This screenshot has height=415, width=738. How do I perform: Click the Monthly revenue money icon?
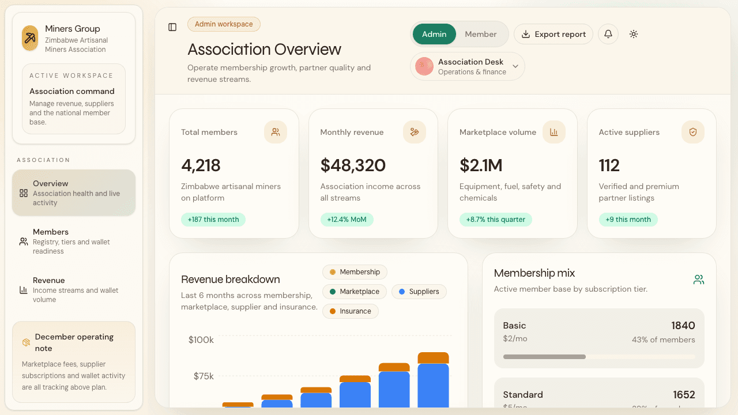[x=415, y=132]
